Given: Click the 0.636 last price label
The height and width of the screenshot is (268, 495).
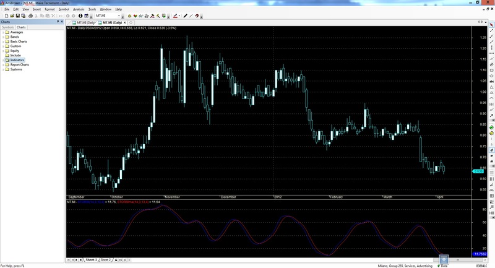Looking at the screenshot, I should [478, 171].
